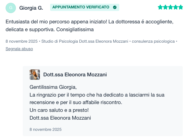Viewport: 189px width, 138px height.
Task: Click the third star of the rating
Action: (x=170, y=7)
